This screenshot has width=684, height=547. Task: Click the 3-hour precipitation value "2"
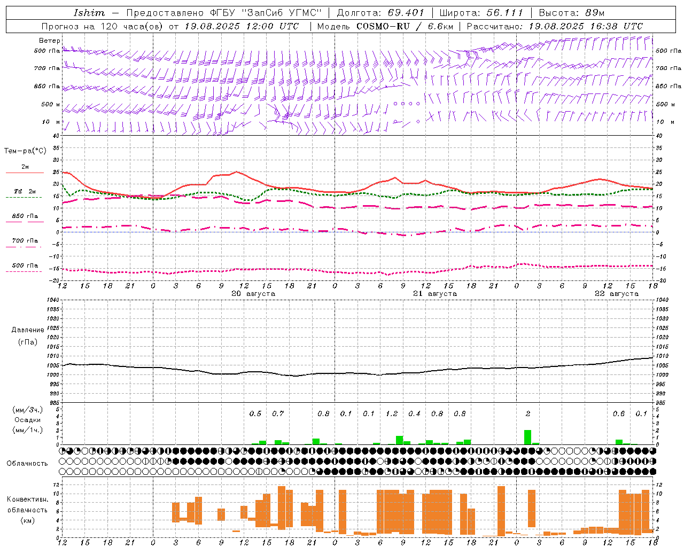pos(528,413)
